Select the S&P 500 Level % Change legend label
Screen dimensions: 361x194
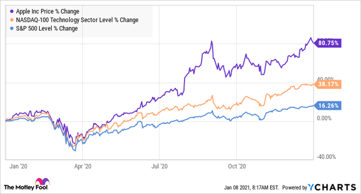[x=47, y=28]
